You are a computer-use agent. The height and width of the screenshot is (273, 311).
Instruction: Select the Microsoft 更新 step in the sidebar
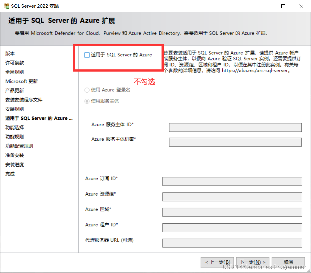(21, 81)
